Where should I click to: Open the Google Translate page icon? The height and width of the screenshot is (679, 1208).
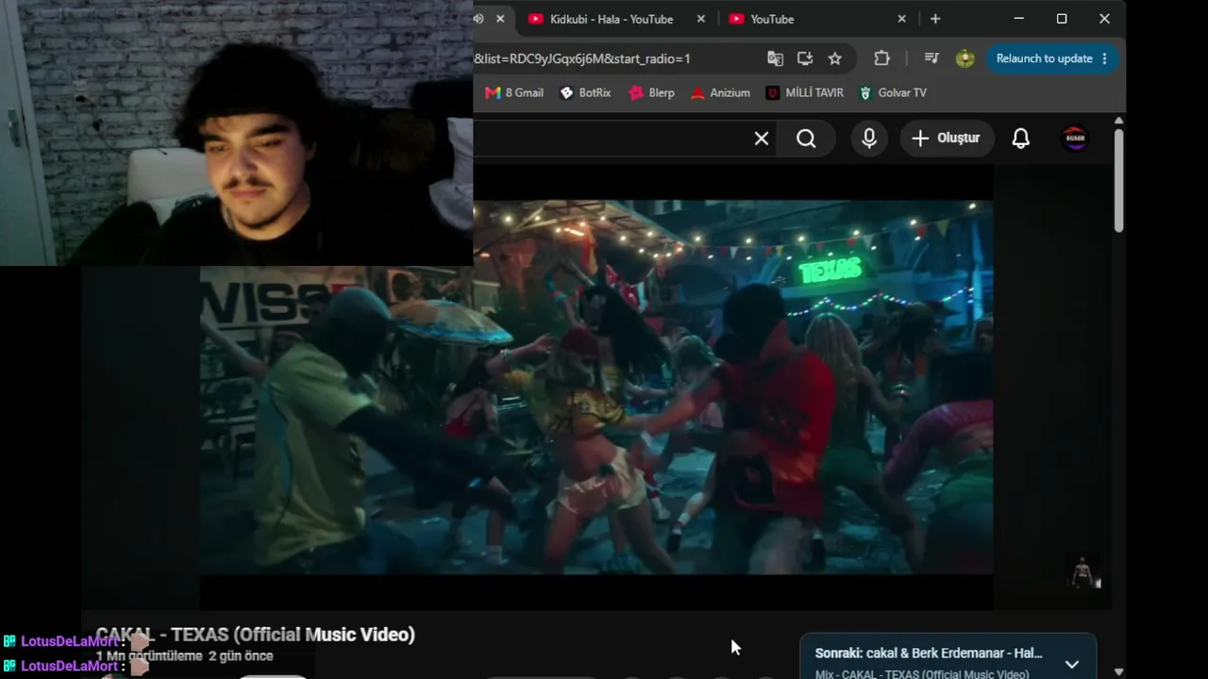(775, 58)
